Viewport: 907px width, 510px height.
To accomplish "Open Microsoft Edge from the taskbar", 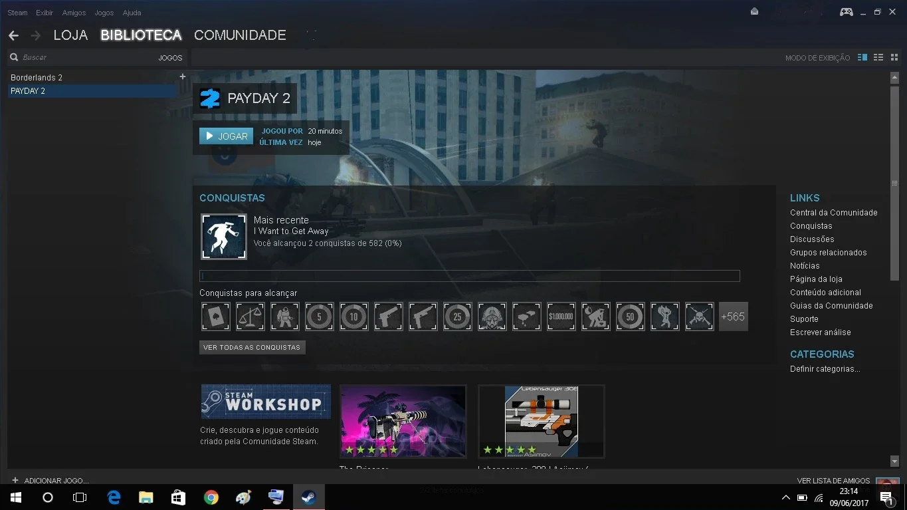I will 114,497.
